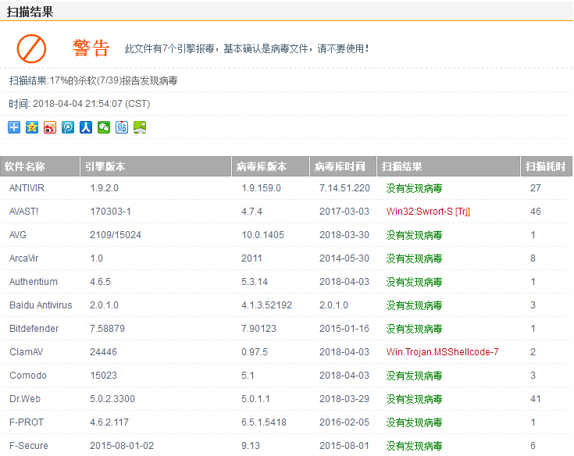Click the last green share icon
The width and height of the screenshot is (574, 456).
point(140,127)
